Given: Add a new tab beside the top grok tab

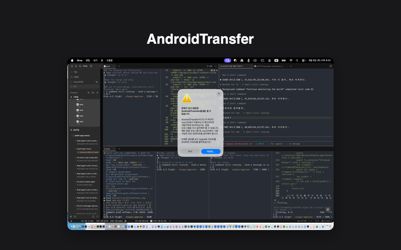Looking at the screenshot, I should [x=119, y=66].
